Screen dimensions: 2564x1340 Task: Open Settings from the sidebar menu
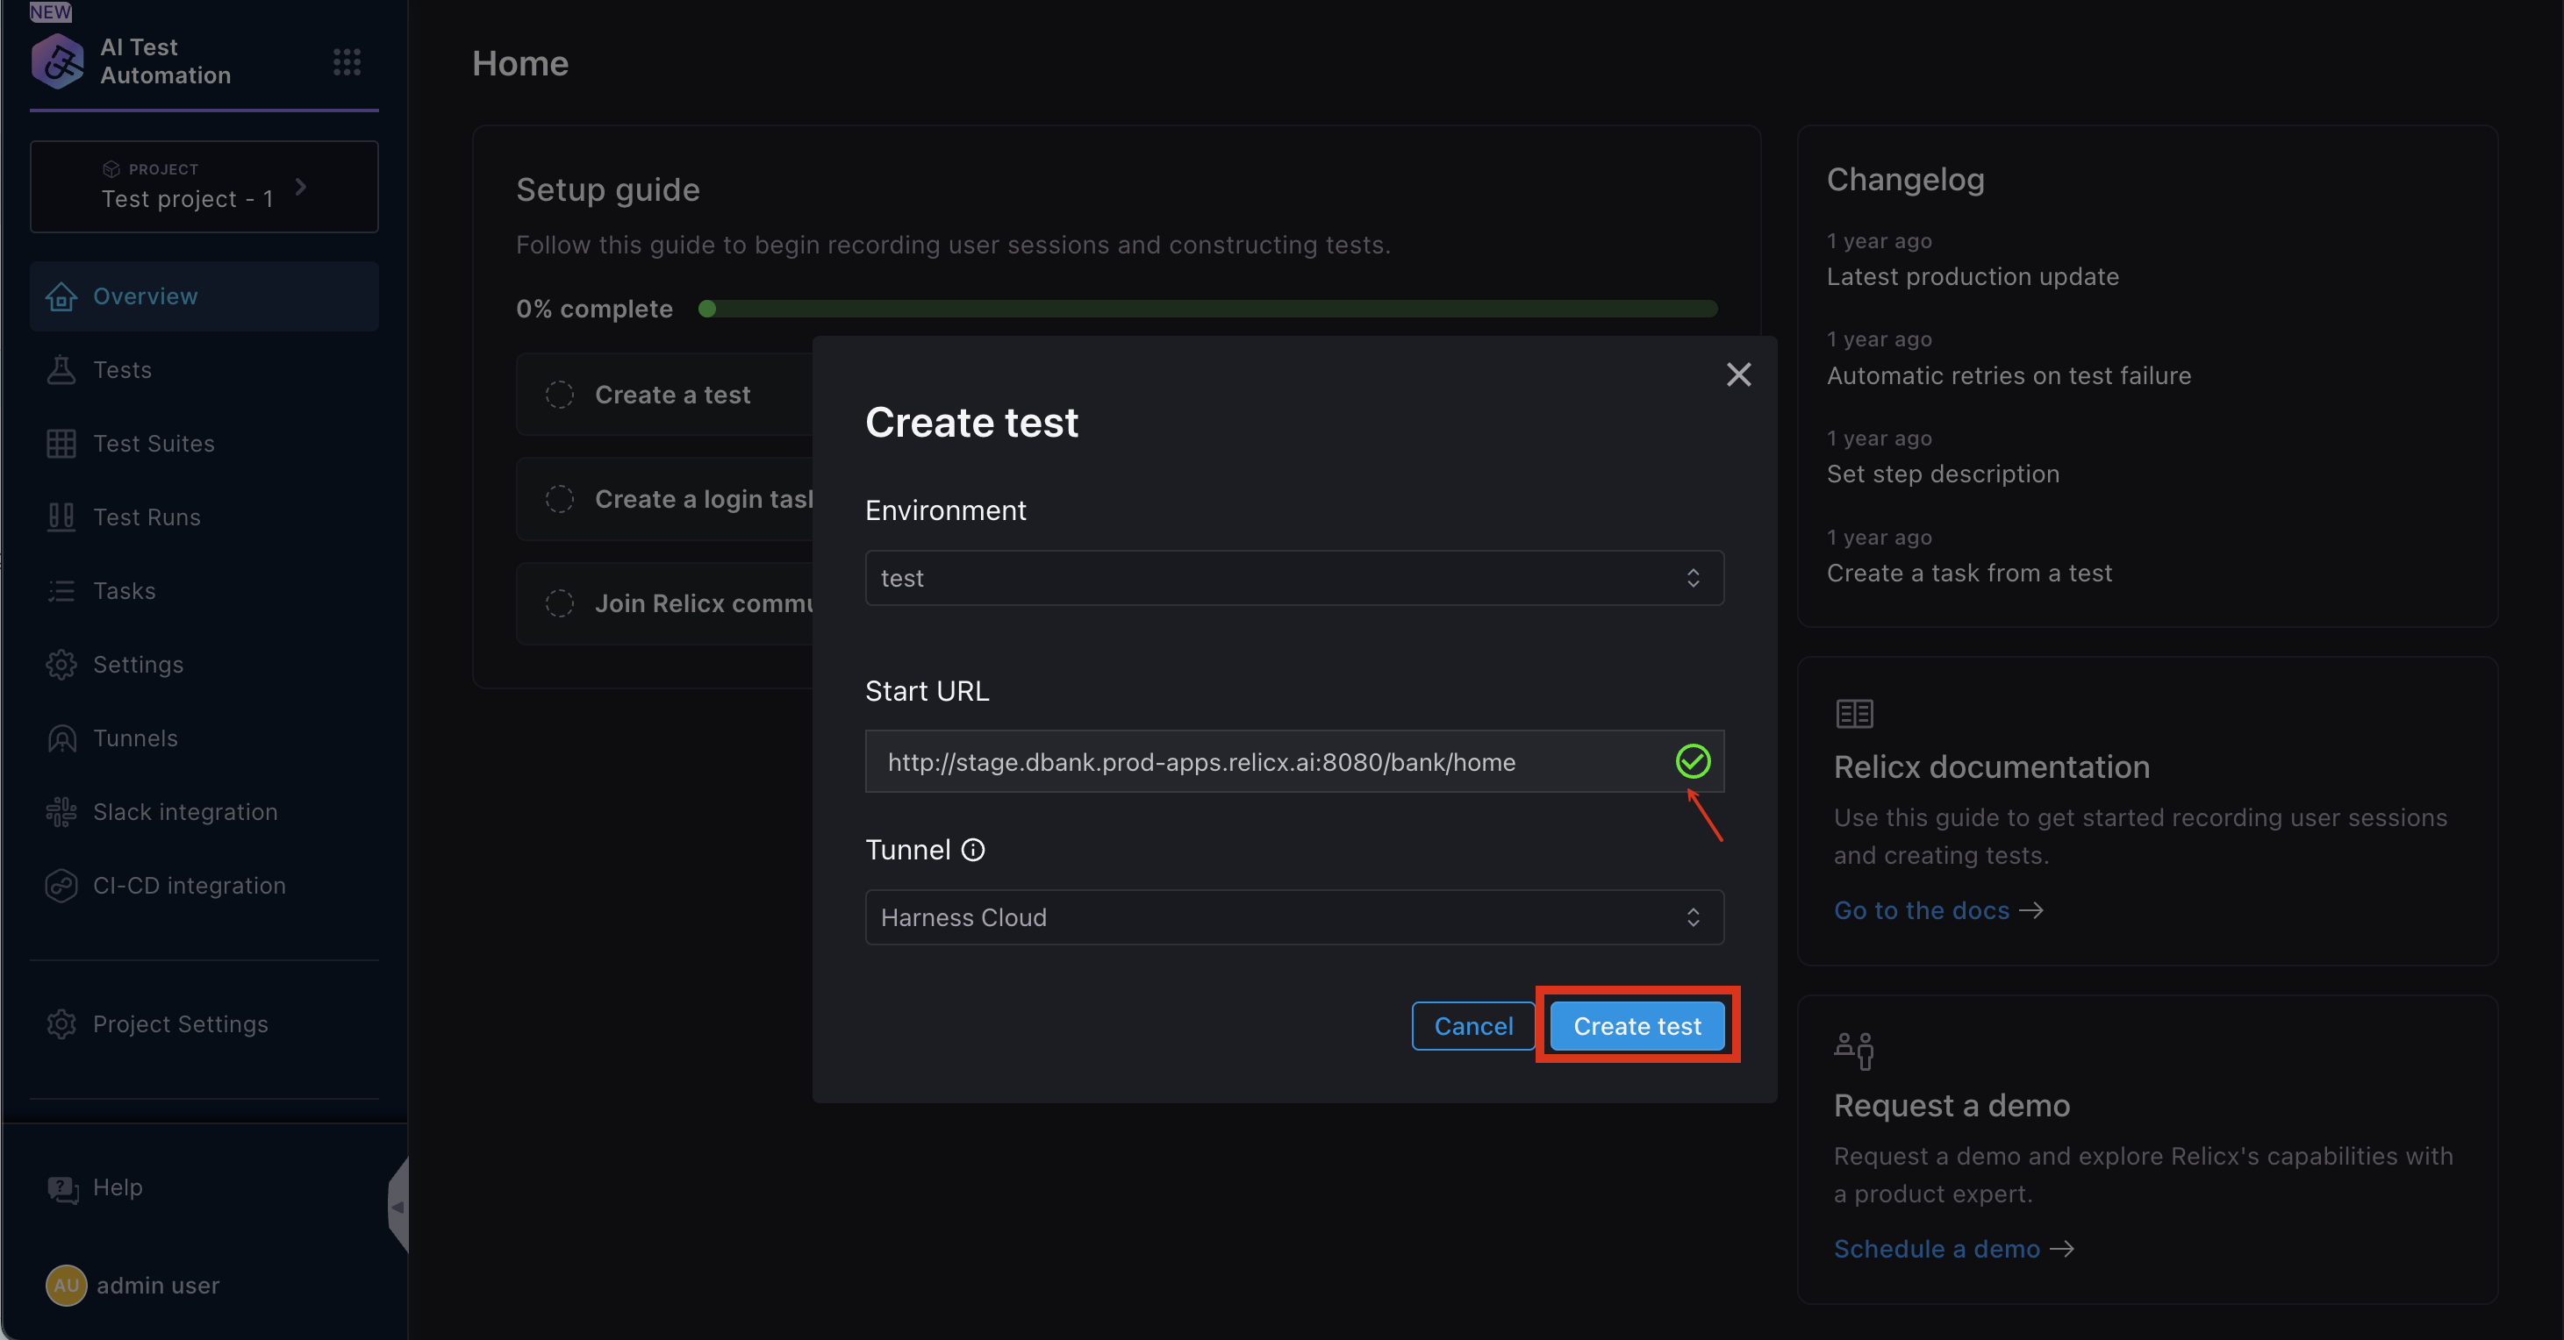tap(139, 664)
